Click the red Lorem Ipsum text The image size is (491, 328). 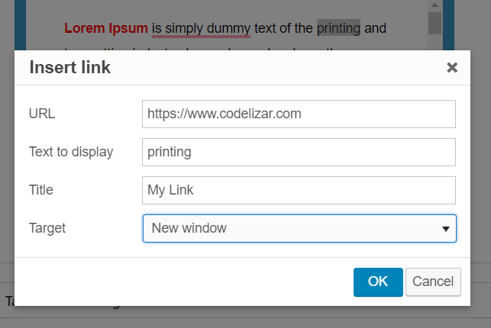[106, 28]
